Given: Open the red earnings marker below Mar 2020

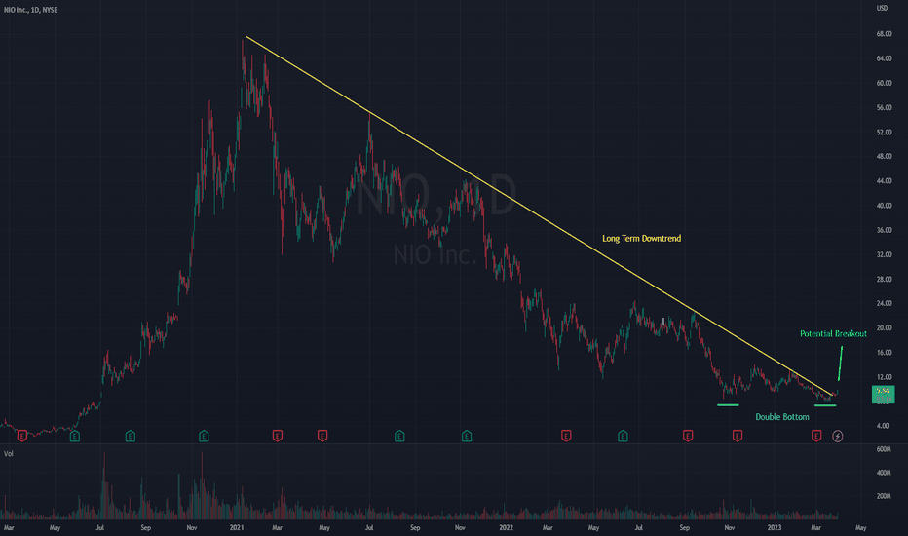Looking at the screenshot, I should coord(22,436).
